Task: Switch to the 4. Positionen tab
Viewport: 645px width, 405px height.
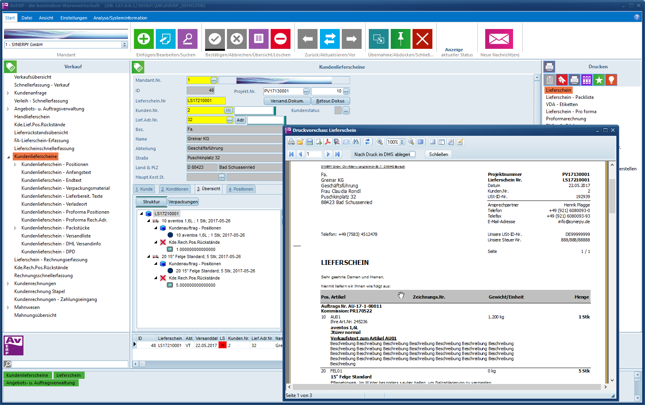Action: [241, 189]
